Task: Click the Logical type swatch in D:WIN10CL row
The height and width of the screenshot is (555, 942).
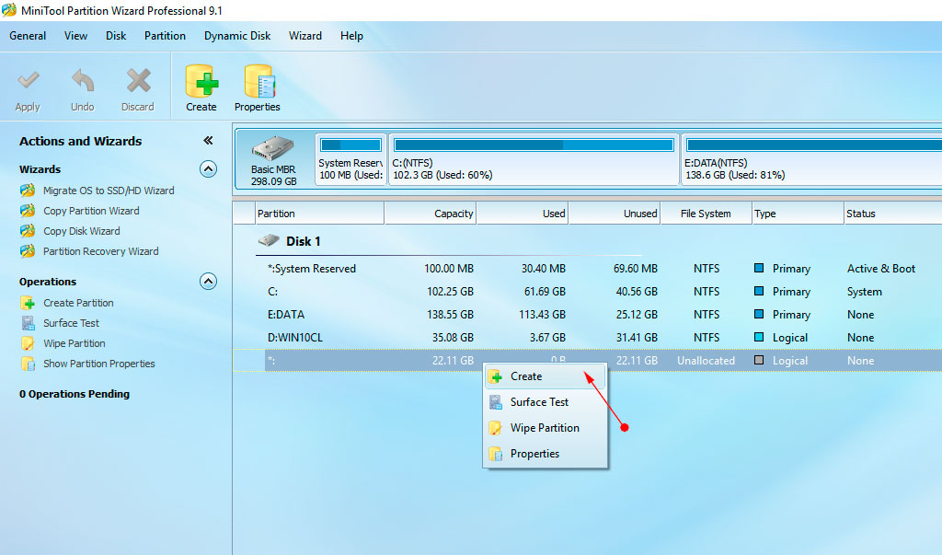Action: [759, 338]
